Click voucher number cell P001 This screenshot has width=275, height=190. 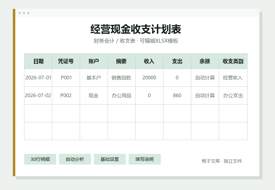66,78
